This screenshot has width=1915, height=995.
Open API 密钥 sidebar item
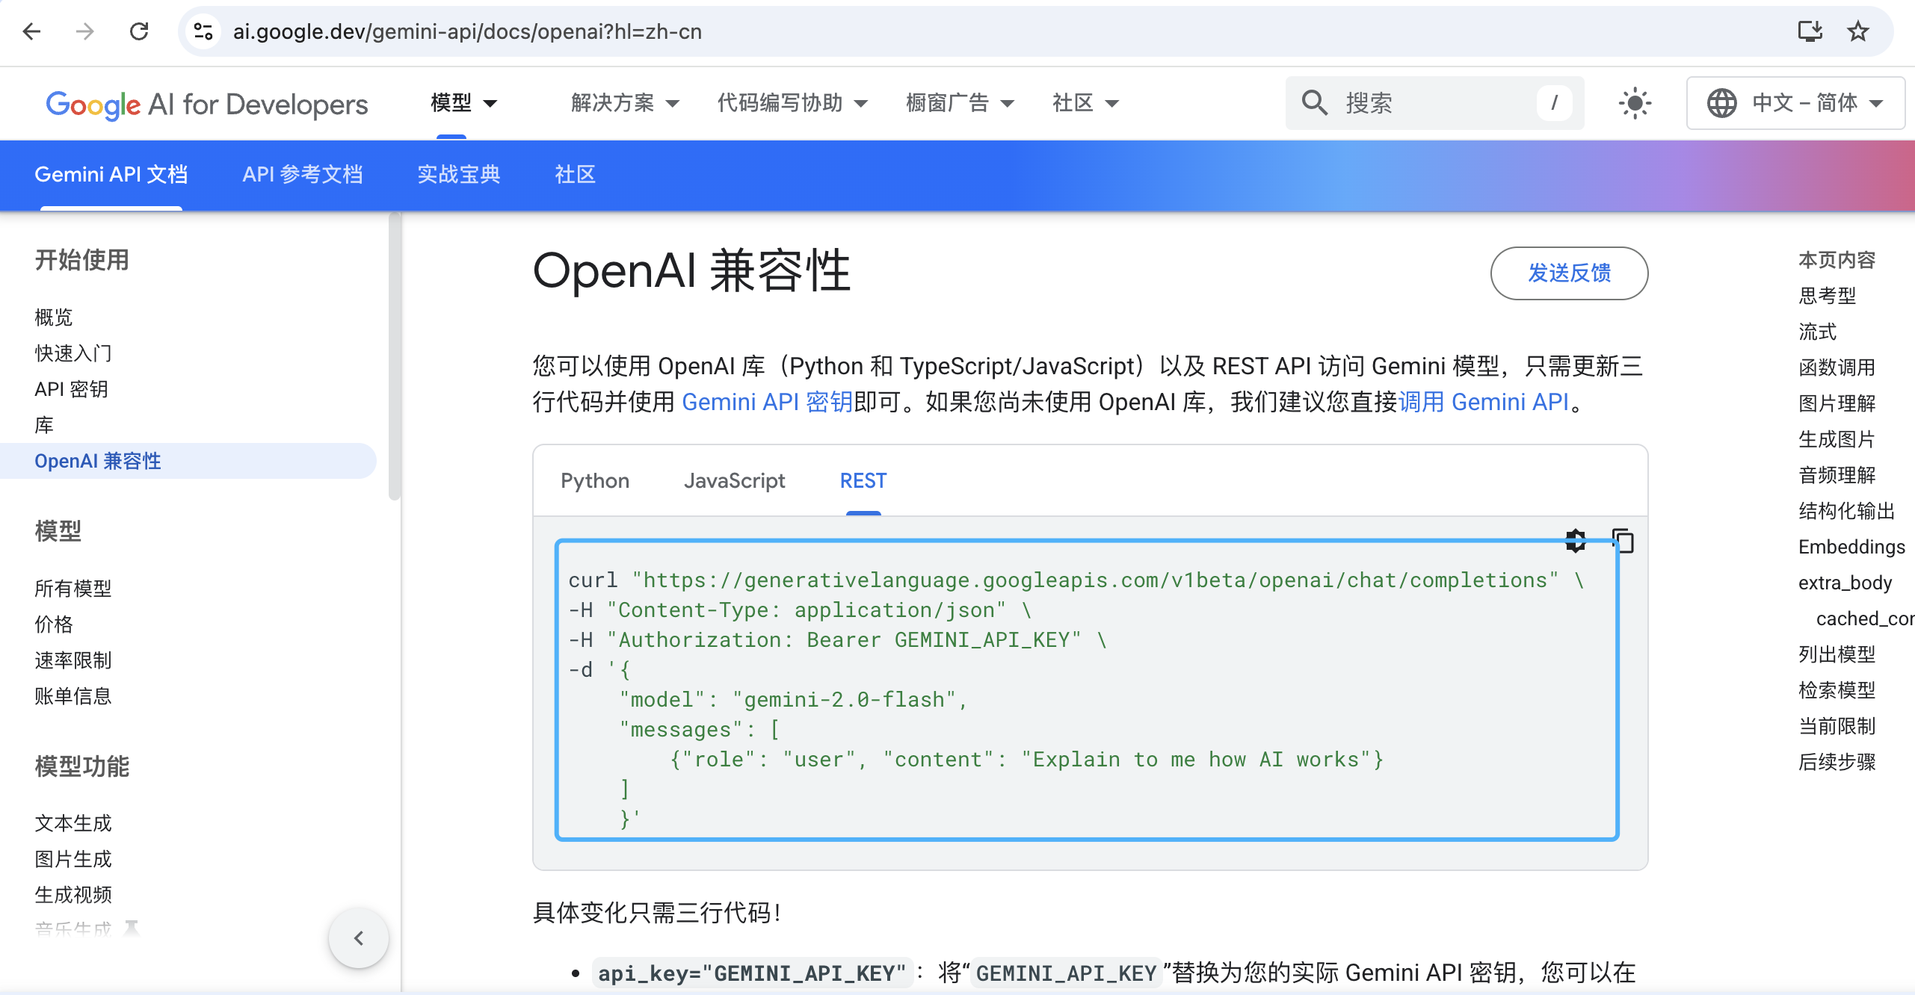[71, 389]
